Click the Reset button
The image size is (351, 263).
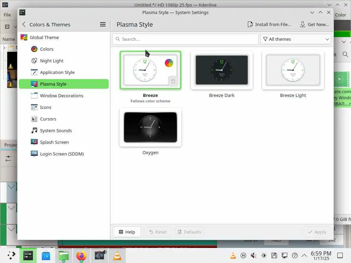158,232
